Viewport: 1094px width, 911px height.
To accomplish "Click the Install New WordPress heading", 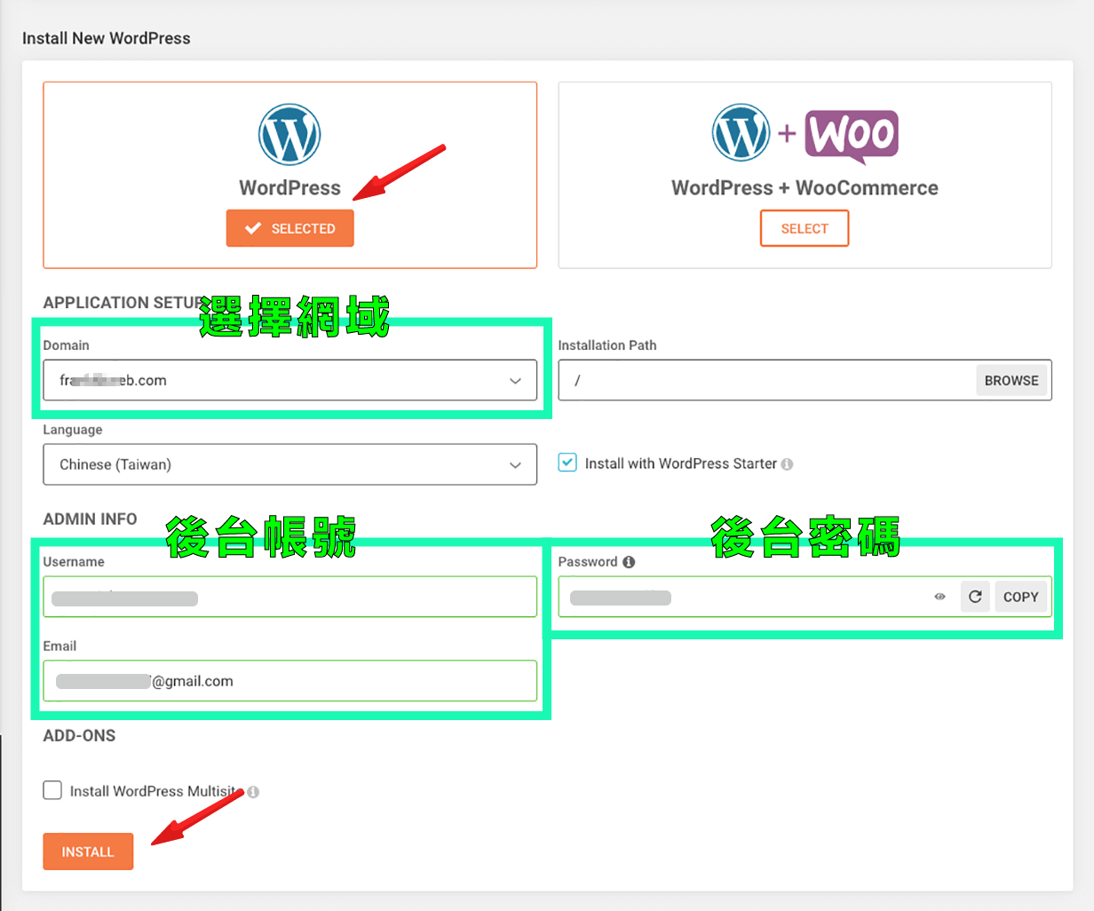I will (x=107, y=38).
